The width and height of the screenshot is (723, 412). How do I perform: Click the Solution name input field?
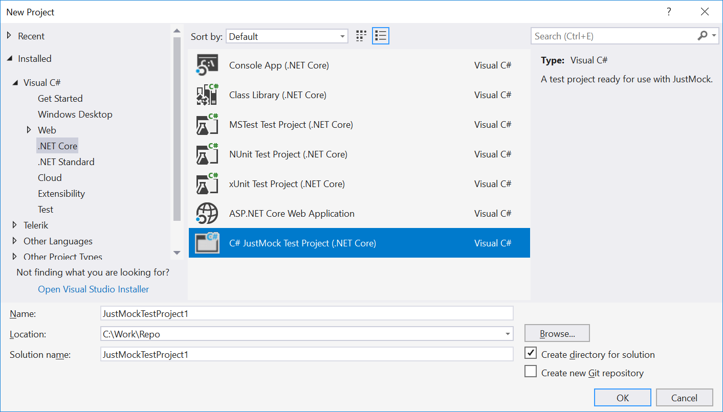(307, 354)
